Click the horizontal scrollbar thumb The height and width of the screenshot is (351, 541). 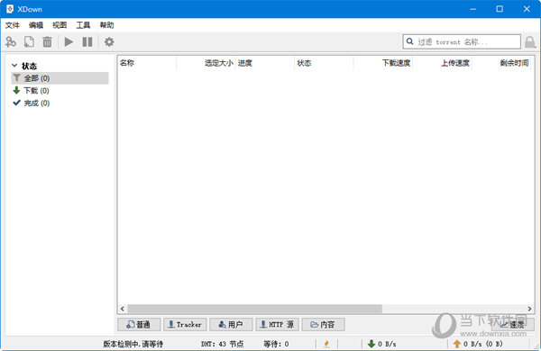point(255,309)
